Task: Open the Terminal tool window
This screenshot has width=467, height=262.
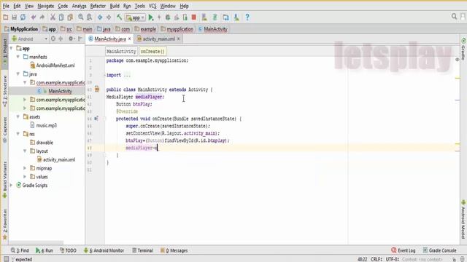Action: tap(142, 250)
